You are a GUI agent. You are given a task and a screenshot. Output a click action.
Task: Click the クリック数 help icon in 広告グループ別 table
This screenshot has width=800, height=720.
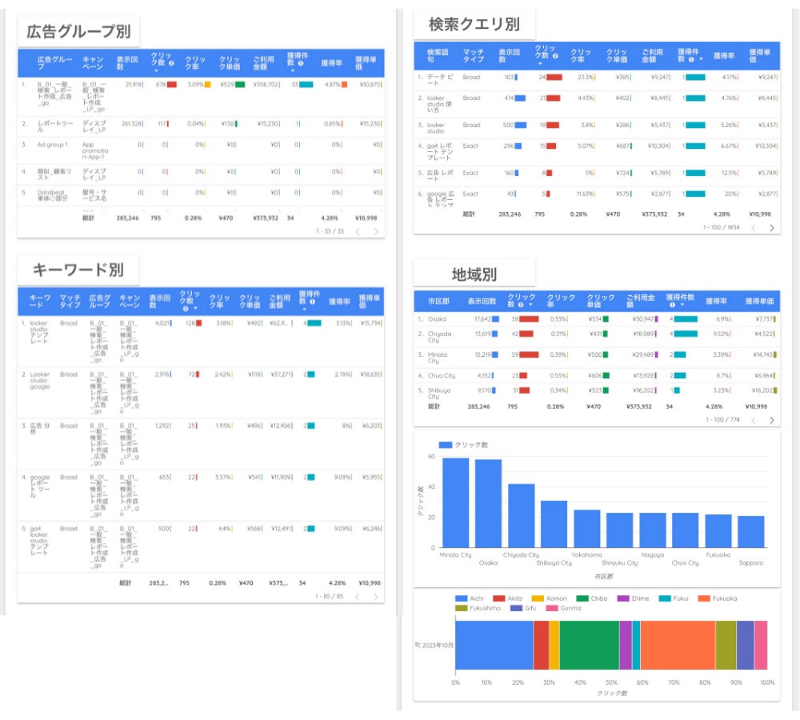[171, 63]
